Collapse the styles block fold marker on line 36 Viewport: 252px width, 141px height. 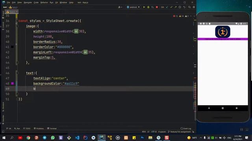pyautogui.click(x=17, y=21)
